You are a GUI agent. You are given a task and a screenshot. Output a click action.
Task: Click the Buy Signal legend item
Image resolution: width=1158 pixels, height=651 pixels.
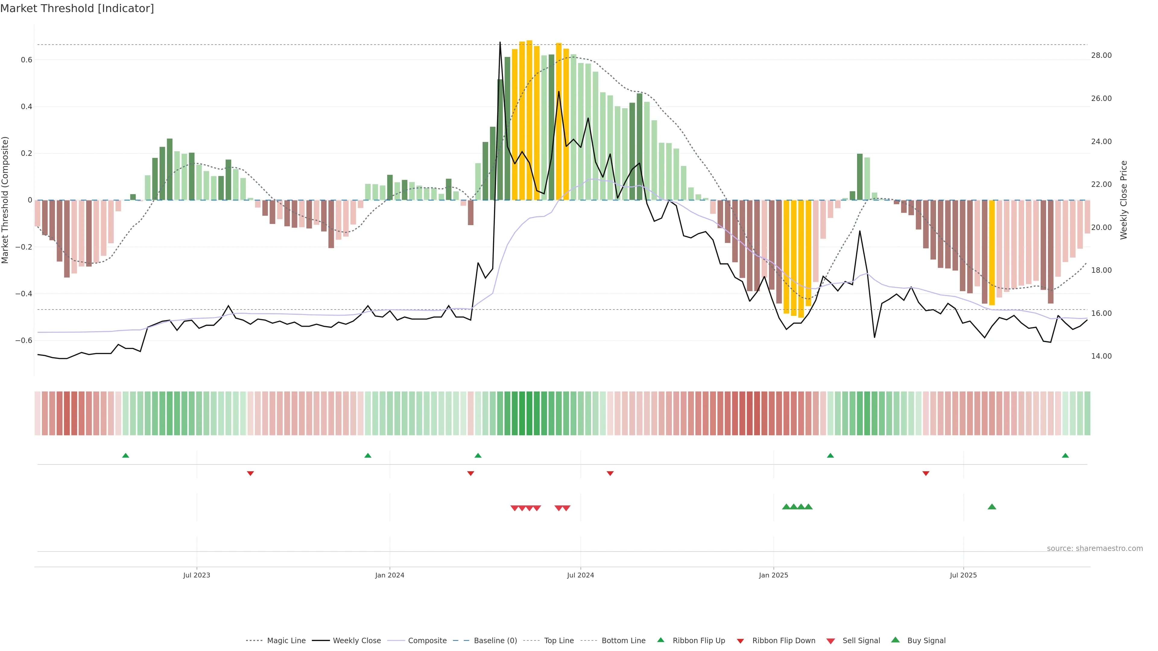[x=926, y=641]
